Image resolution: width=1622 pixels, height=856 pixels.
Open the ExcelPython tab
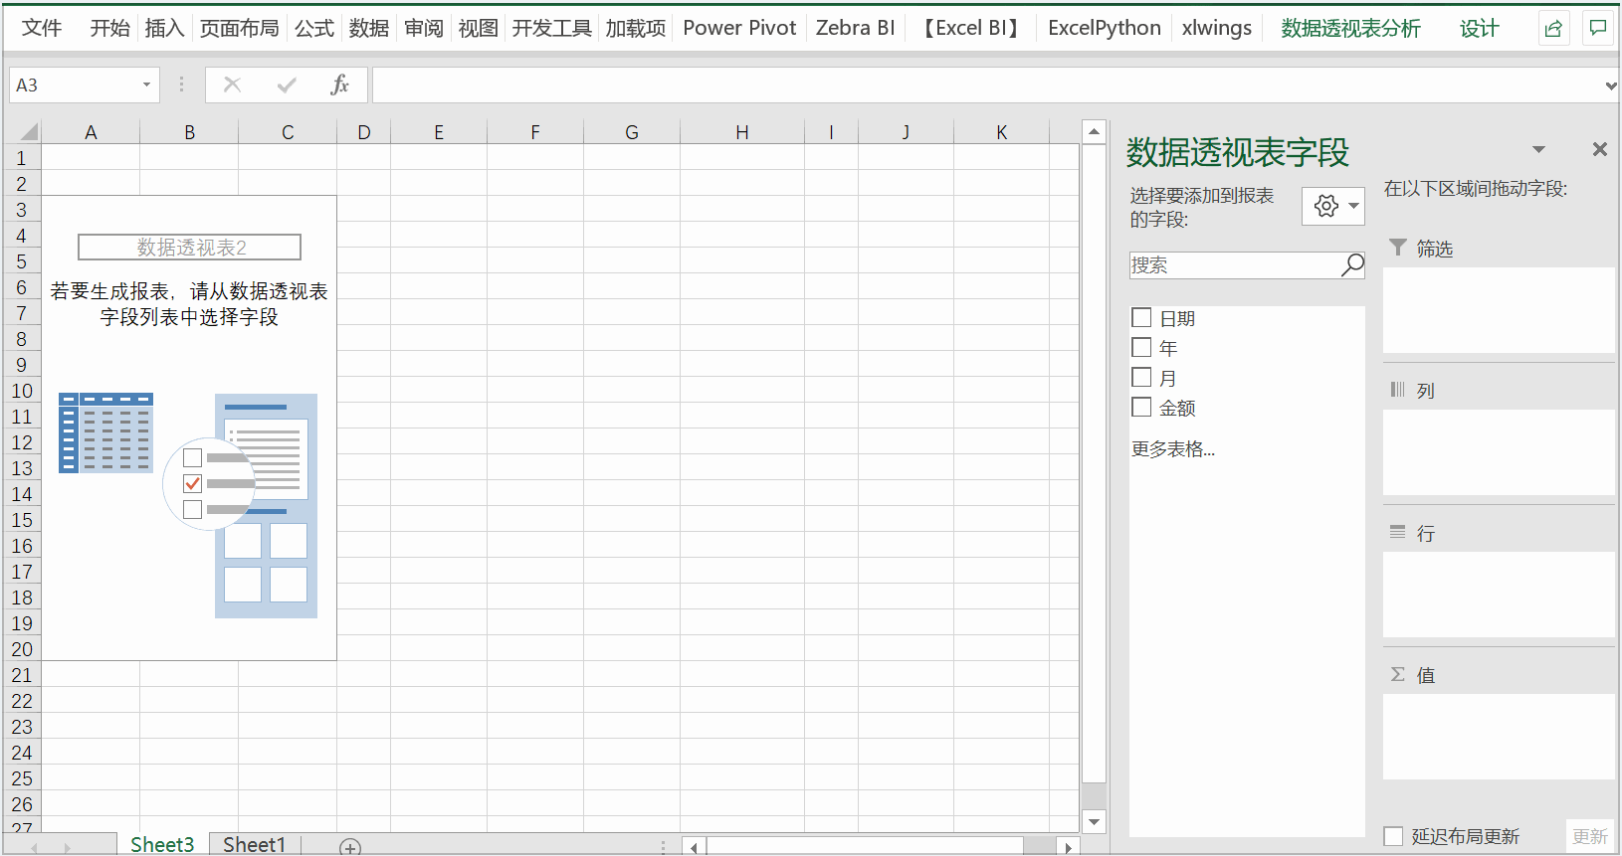1105,28
